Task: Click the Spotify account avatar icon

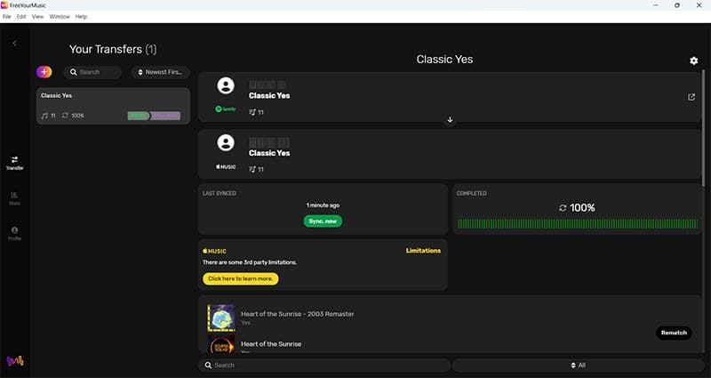Action: (226, 85)
